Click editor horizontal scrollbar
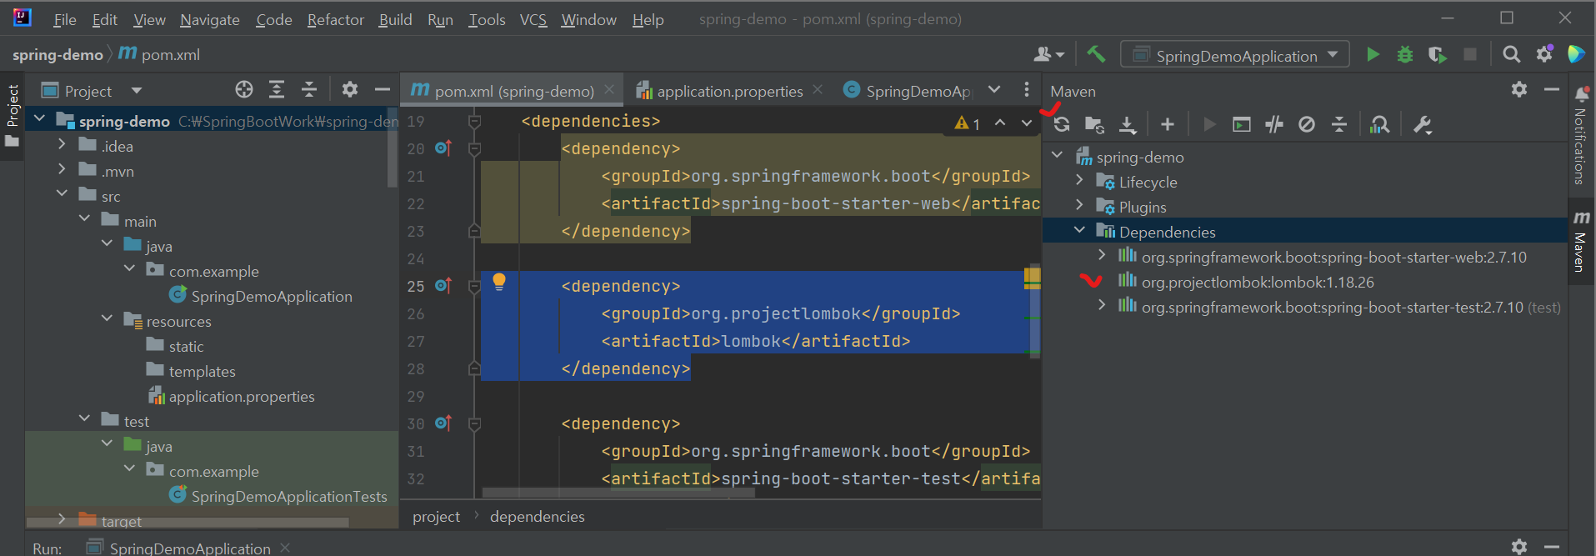 coord(618,493)
